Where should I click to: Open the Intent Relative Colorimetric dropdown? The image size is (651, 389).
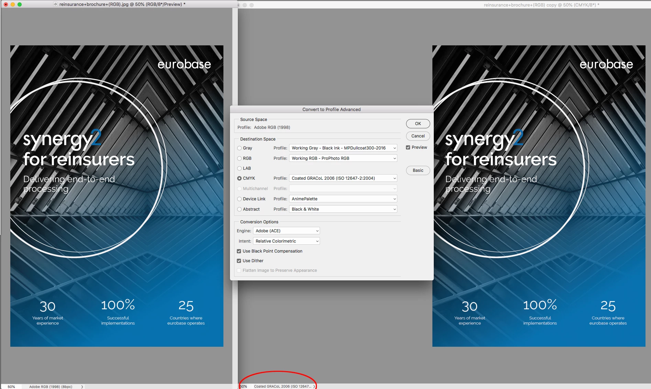point(286,241)
